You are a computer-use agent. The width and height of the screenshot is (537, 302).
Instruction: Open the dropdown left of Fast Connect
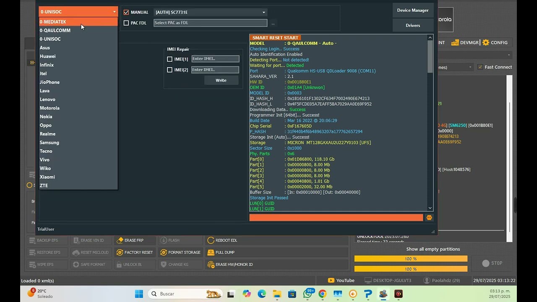click(456, 67)
